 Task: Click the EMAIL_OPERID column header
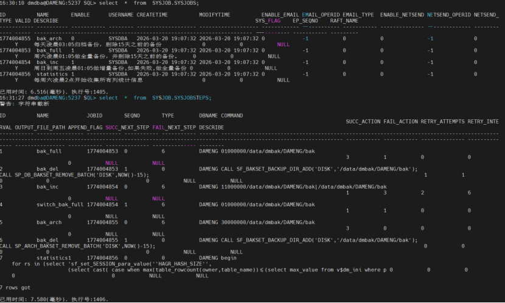pyautogui.click(x=321, y=15)
